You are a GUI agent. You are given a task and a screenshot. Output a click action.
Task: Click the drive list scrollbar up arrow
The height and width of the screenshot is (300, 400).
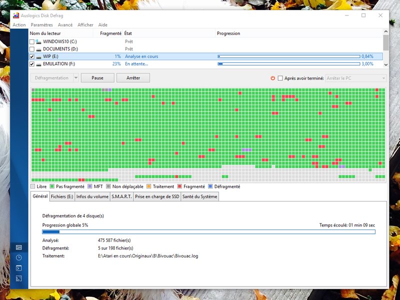click(x=385, y=31)
